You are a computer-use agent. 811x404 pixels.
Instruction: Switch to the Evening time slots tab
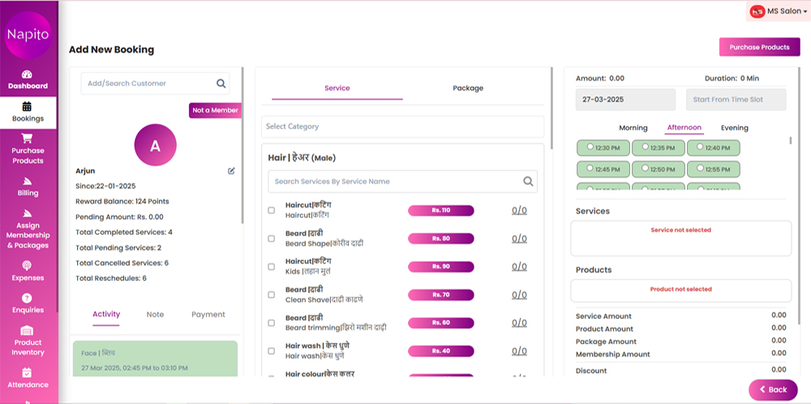tap(734, 128)
